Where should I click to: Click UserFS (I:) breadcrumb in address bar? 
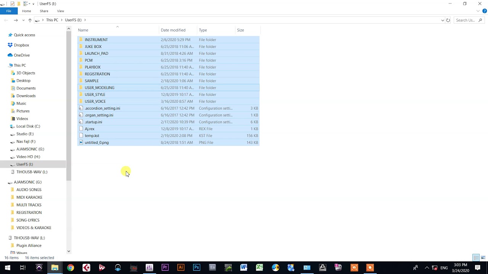73,20
